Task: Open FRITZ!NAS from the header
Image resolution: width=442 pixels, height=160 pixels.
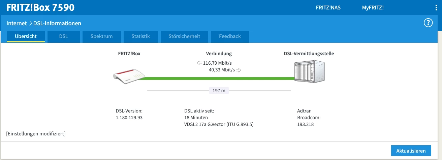Action: pyautogui.click(x=328, y=8)
